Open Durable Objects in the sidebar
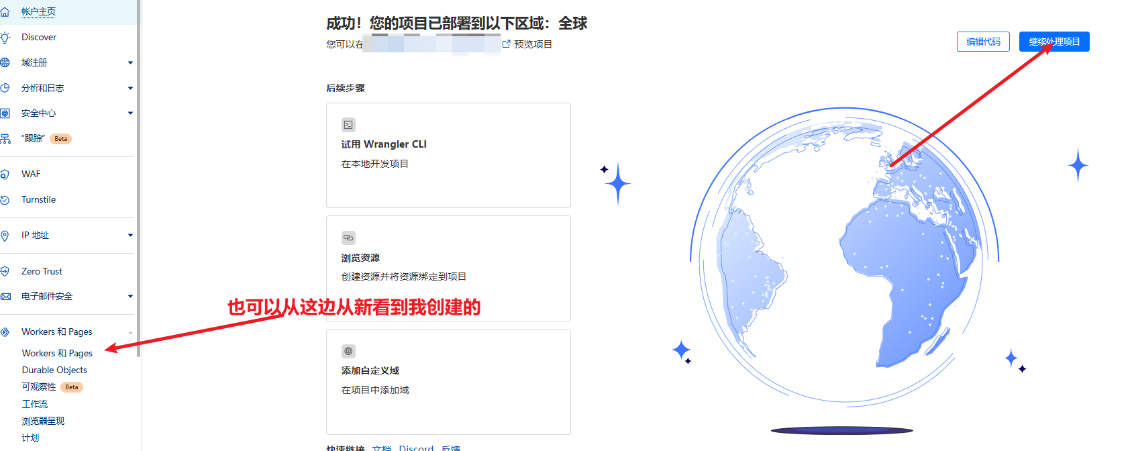 click(54, 370)
